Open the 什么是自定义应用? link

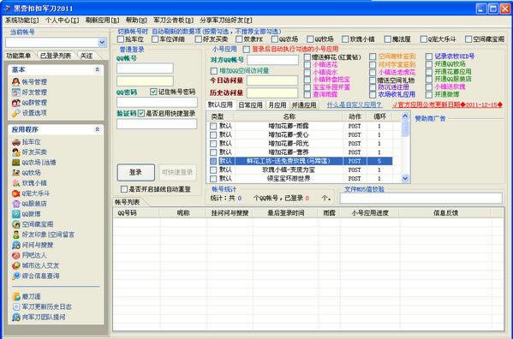[x=355, y=105]
